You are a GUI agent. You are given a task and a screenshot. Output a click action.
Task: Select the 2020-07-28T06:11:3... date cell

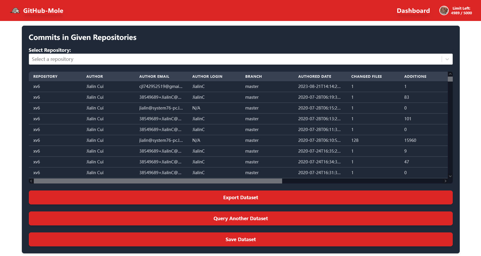pyautogui.click(x=319, y=130)
